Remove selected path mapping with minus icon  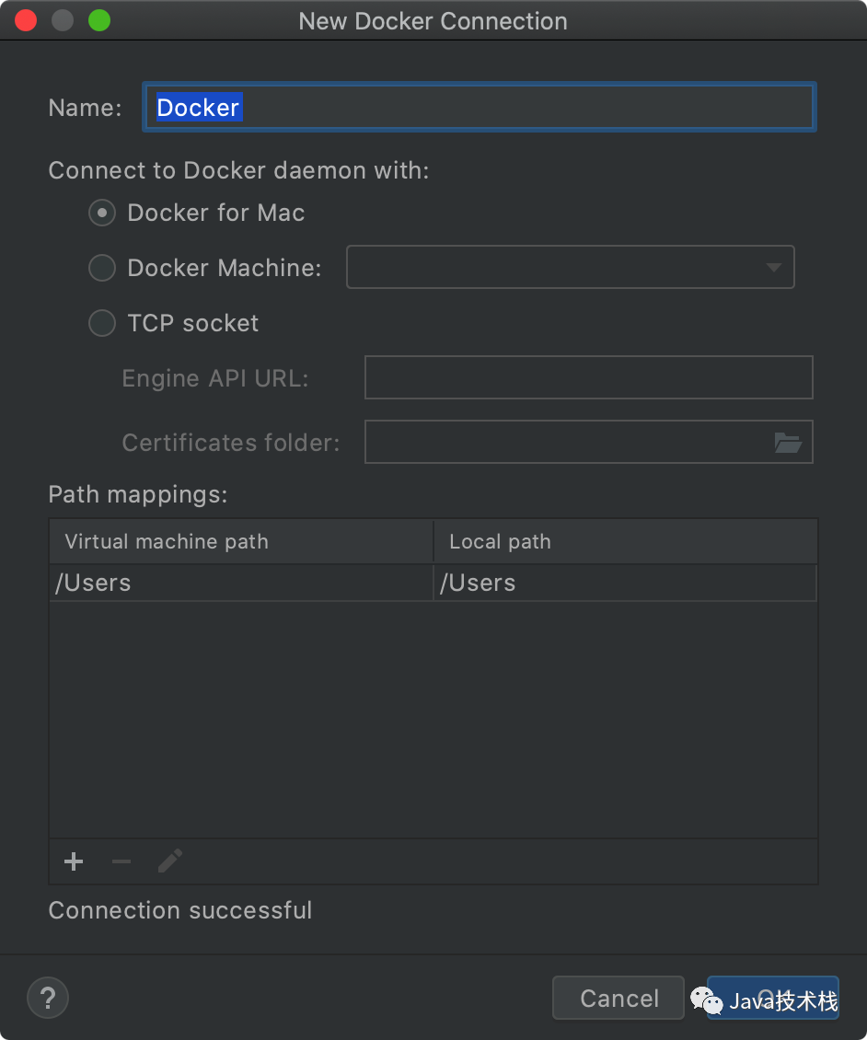click(x=121, y=861)
